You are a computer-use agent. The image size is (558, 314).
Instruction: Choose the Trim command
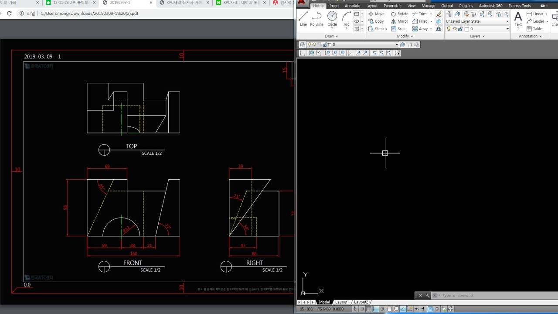[419, 14]
